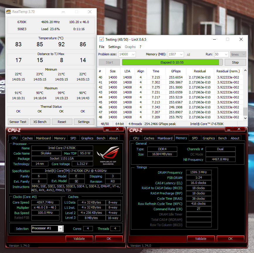Close the left CPU-Z window
The width and height of the screenshot is (254, 253).
point(117,129)
